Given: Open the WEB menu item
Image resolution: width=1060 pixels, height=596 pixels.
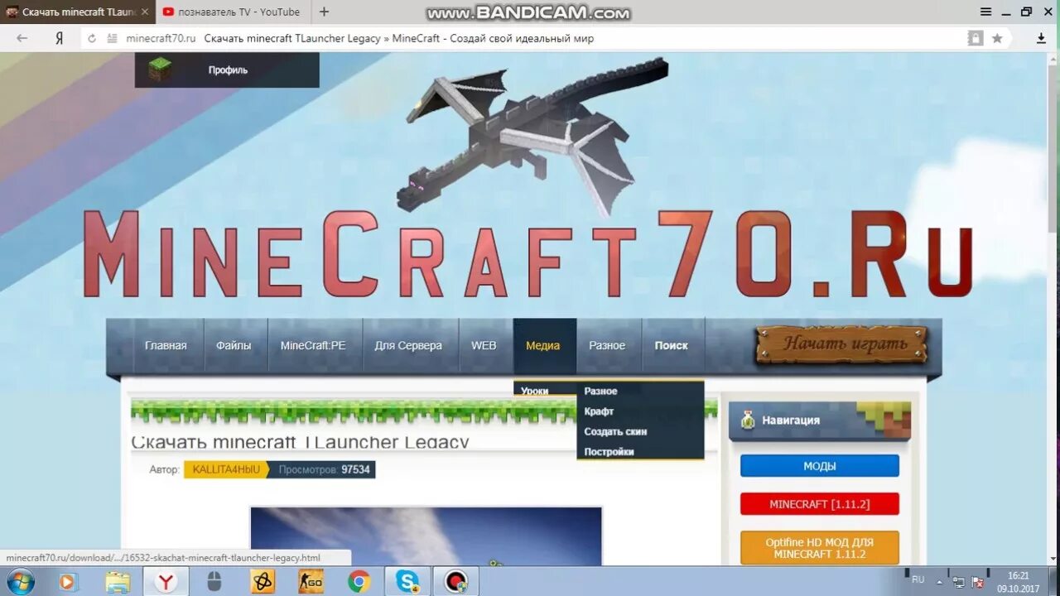Looking at the screenshot, I should point(484,346).
